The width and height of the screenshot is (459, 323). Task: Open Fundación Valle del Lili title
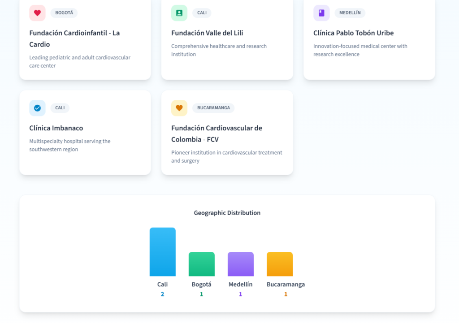[x=207, y=33]
